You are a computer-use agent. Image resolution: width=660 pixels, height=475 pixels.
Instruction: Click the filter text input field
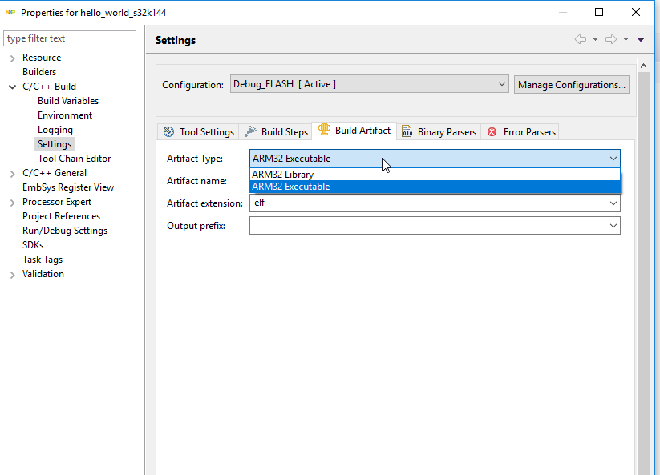pyautogui.click(x=71, y=38)
